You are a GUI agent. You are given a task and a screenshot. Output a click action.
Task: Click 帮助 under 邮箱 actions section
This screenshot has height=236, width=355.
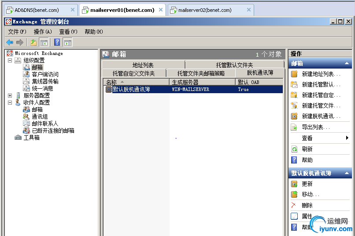307,160
